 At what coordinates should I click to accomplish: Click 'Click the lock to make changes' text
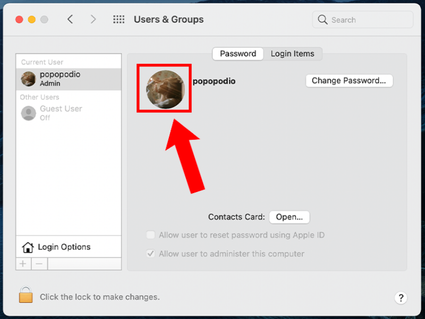click(100, 297)
